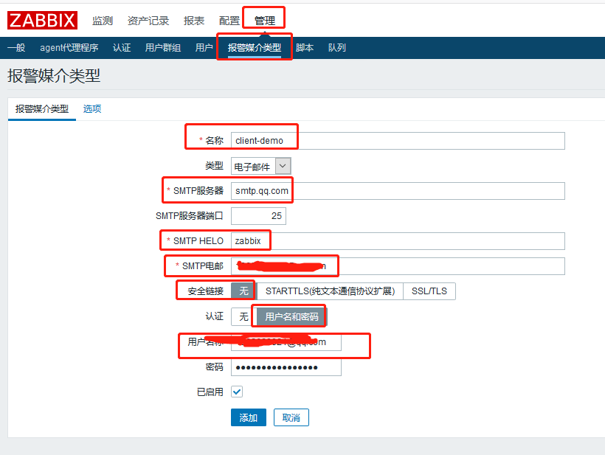Viewport: 605px width, 455px height.
Task: Click the 用户名称 input field
Action: point(286,342)
